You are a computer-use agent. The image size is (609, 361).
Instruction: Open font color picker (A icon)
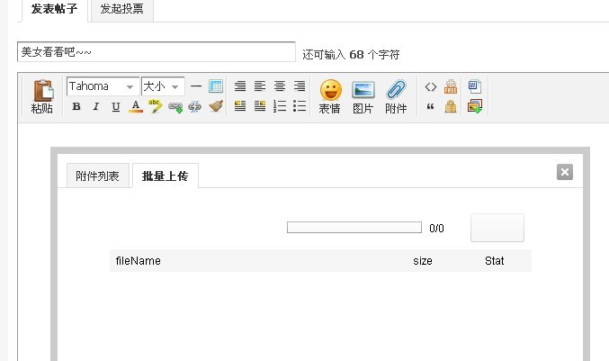(x=136, y=106)
